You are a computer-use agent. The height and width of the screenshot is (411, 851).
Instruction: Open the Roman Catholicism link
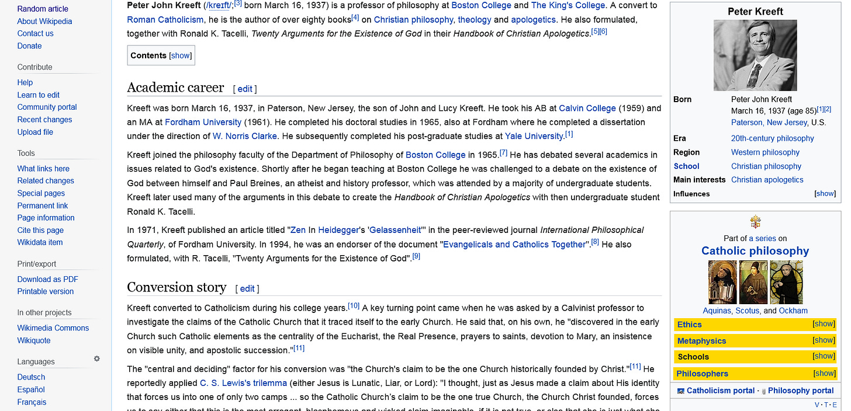pos(165,19)
